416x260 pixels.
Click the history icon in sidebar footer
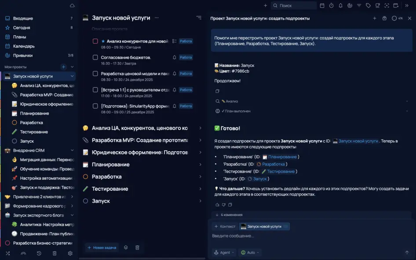pos(39,253)
